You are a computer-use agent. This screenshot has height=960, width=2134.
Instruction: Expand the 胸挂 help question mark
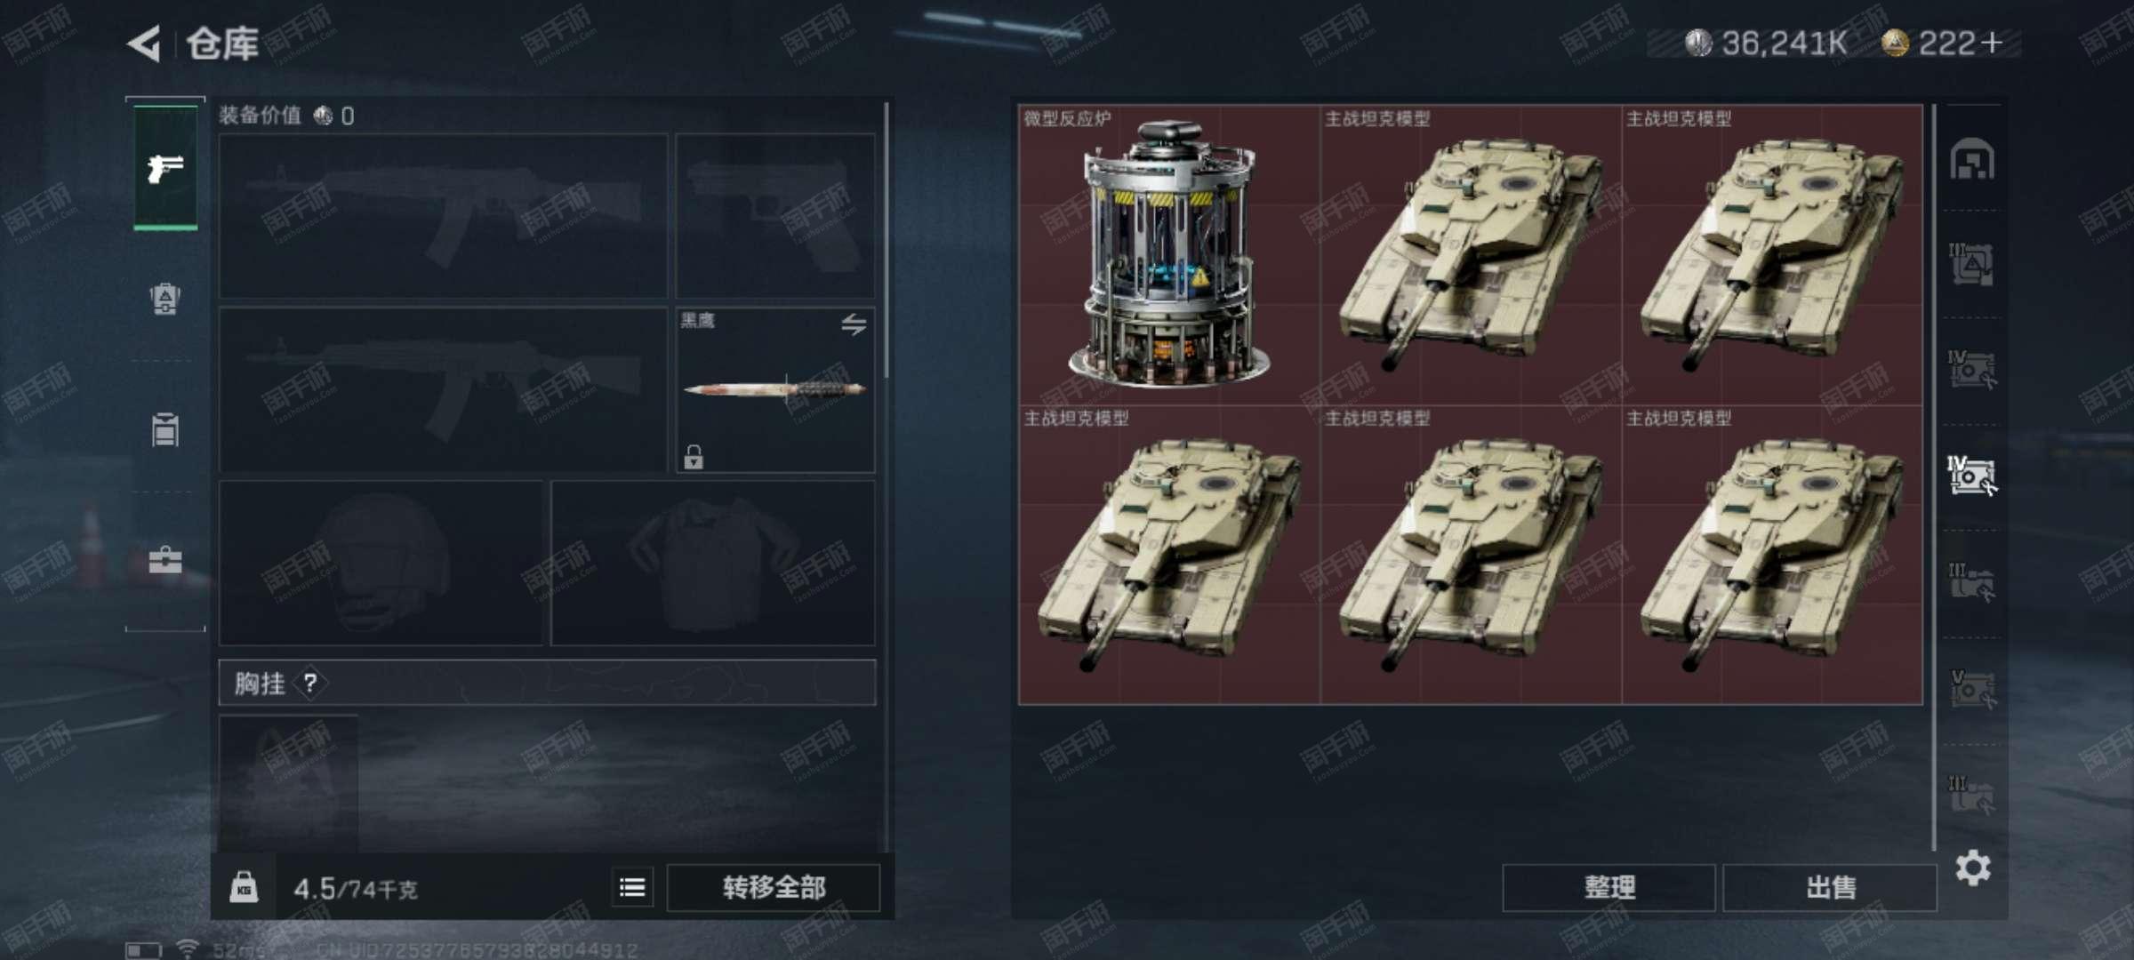tap(310, 684)
